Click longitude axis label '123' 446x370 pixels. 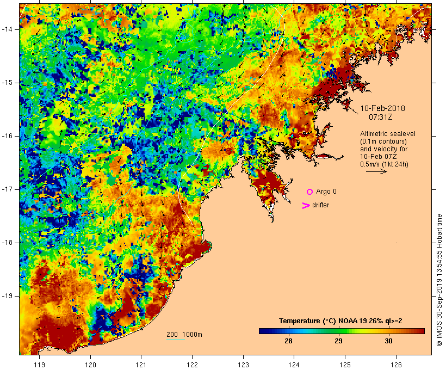coord(243,365)
